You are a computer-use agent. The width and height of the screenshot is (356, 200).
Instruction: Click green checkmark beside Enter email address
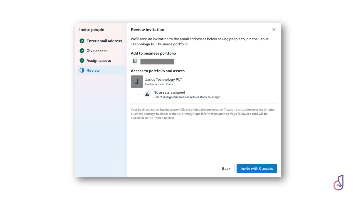(x=82, y=41)
